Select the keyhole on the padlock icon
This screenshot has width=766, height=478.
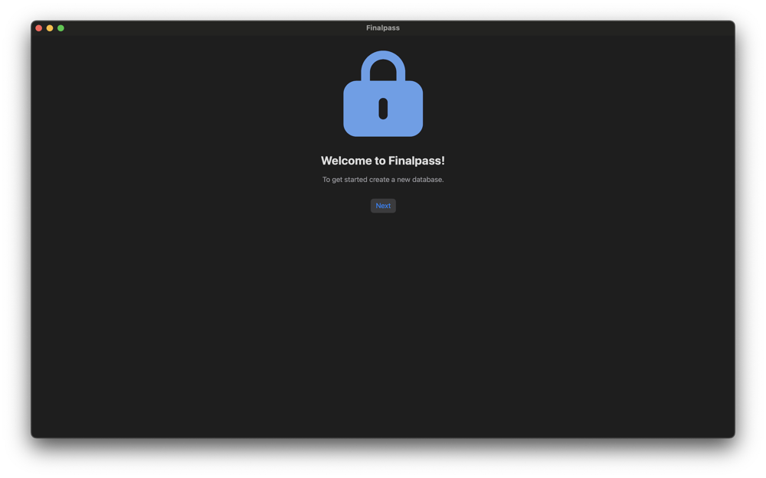click(x=383, y=109)
